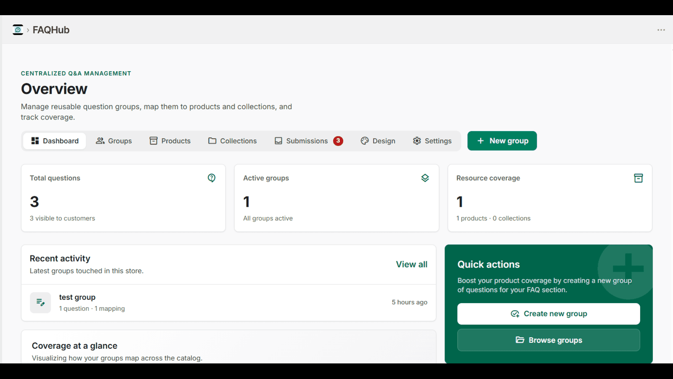Open the Submissions tab

(309, 141)
